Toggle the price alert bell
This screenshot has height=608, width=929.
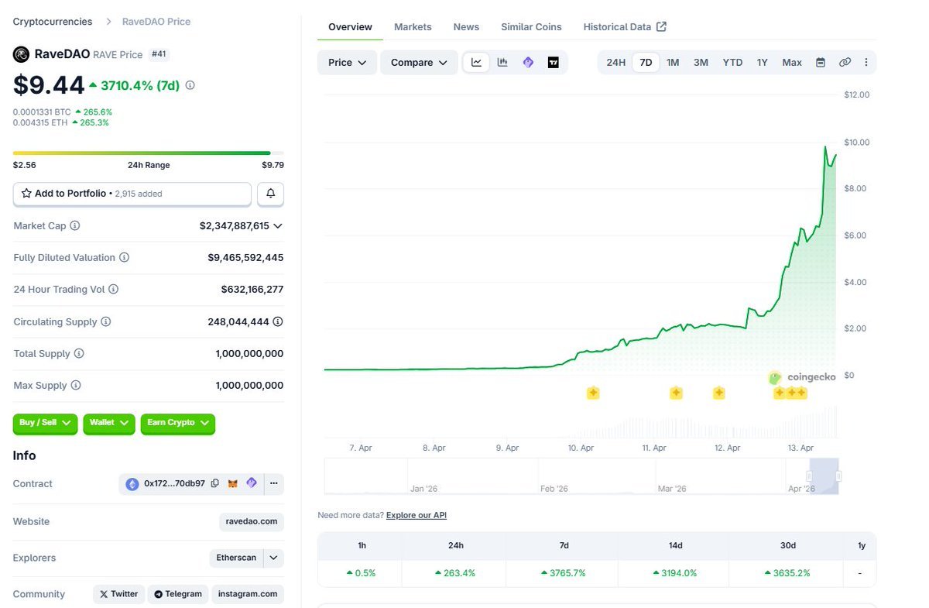coord(270,194)
